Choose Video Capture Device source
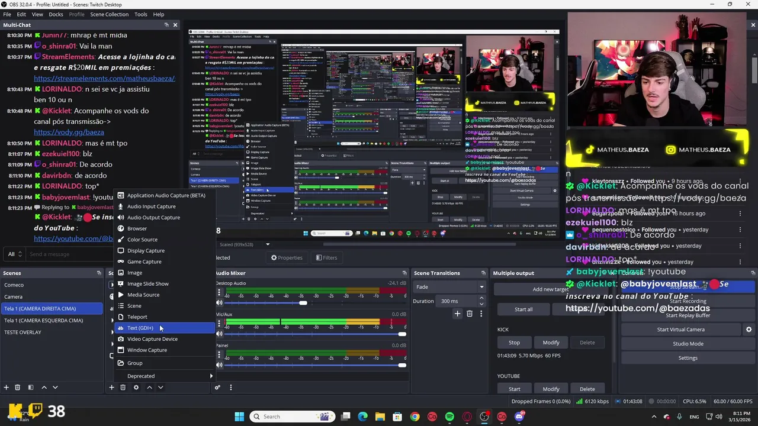 (165, 339)
